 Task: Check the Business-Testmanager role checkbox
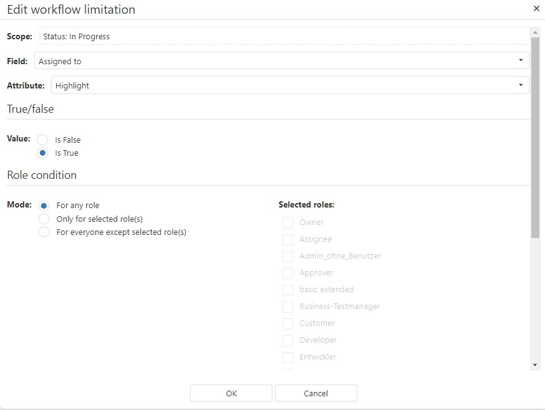click(287, 307)
